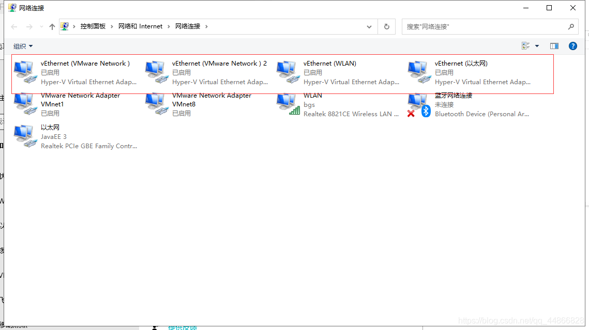Screen dimensions: 589x330
Task: Expand chevron after 网络和 Internet in breadcrumb
Action: (x=168, y=26)
